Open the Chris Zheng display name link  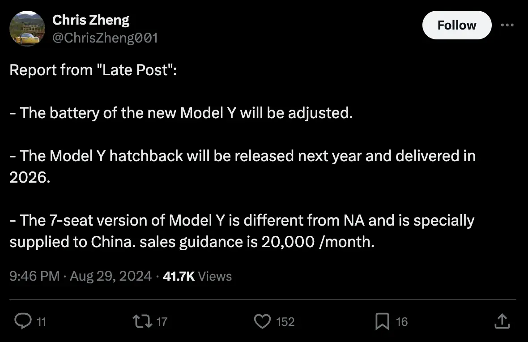(91, 20)
